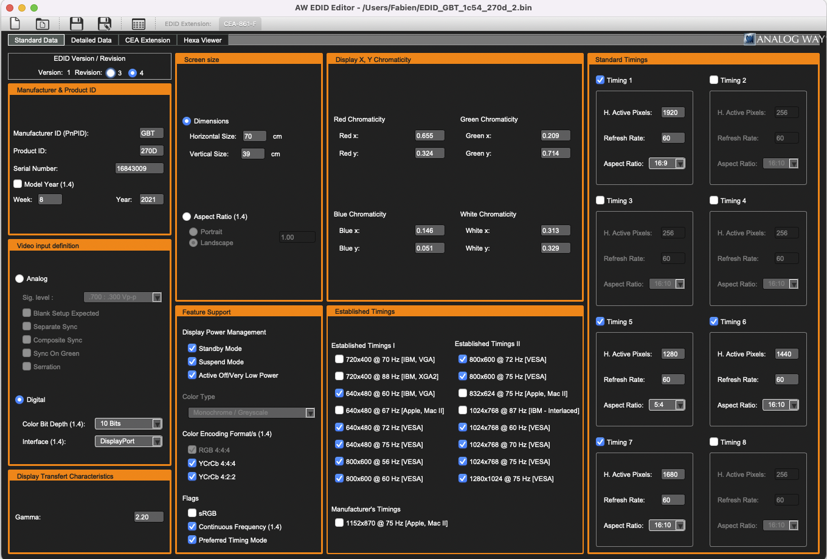Click Timing 6 Refresh Rate field
Viewport: 827px width, 559px height.
tap(787, 380)
